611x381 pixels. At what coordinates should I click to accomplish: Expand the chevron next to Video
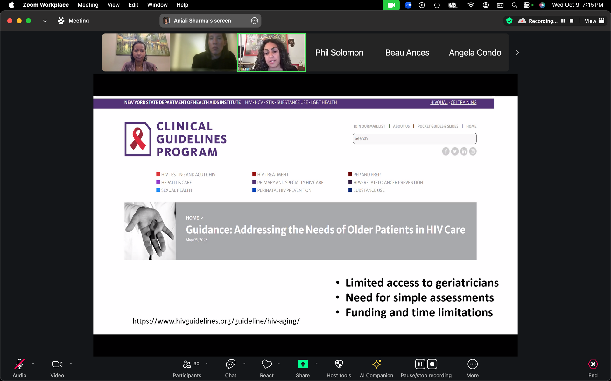point(71,364)
